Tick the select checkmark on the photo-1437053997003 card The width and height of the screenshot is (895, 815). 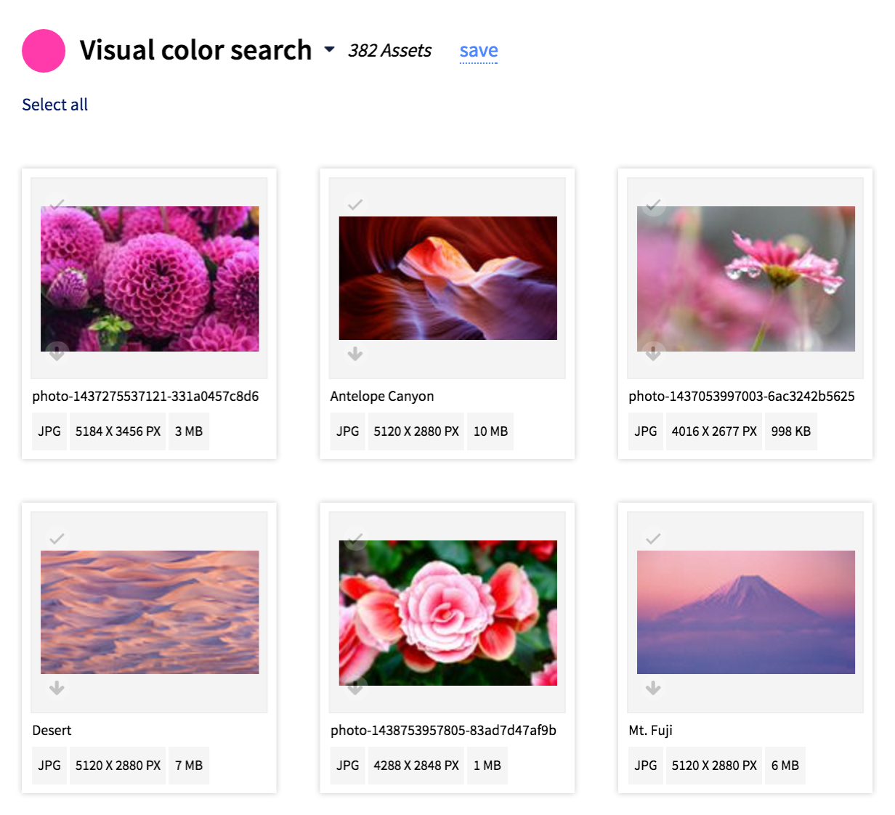pyautogui.click(x=653, y=204)
